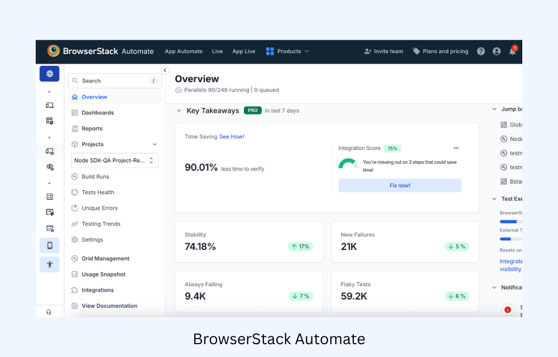Click the BrowserStack logo icon
The height and width of the screenshot is (357, 558).
54,51
